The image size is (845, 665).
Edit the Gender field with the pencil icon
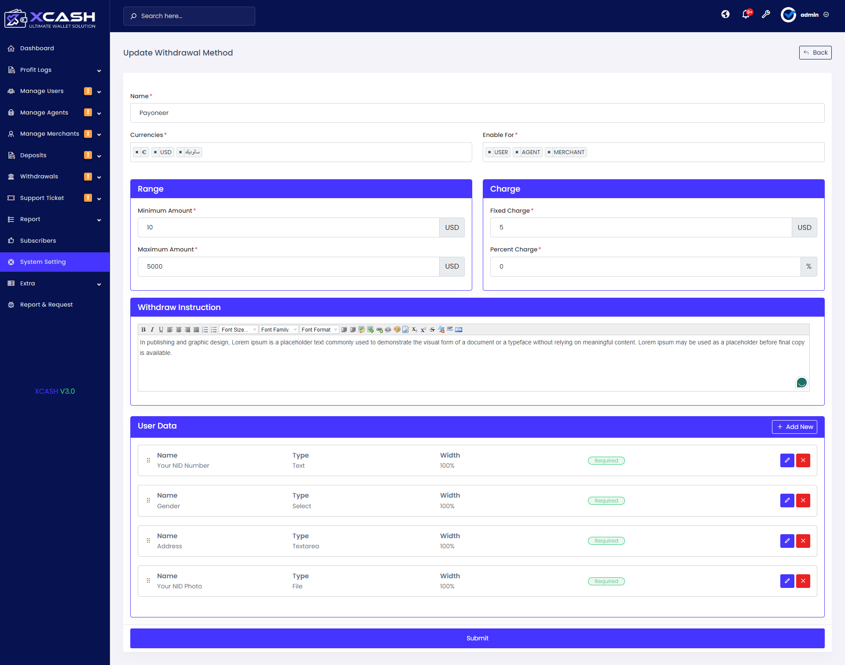[787, 500]
